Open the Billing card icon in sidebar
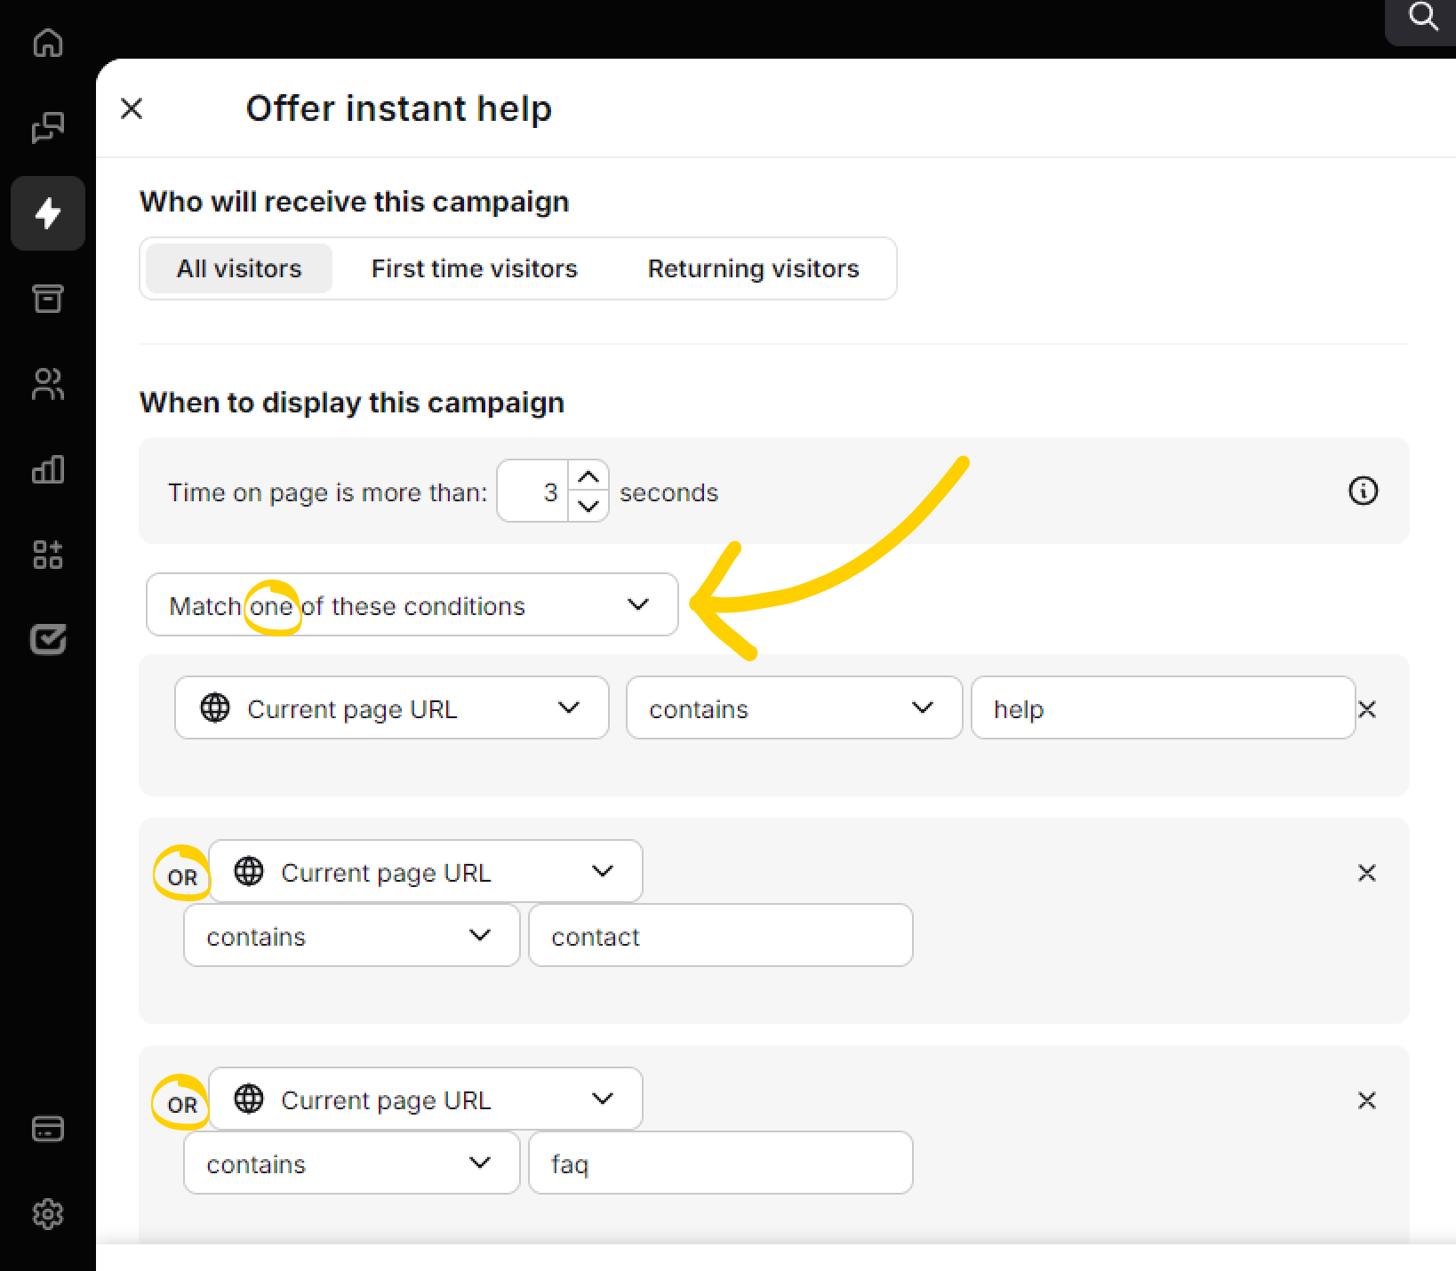 pos(48,1129)
